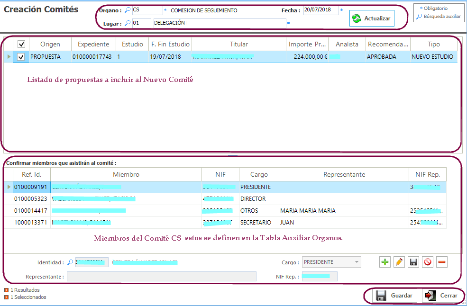Click the NIF Rep. input field
This screenshot has width=467, height=306.
(x=320, y=276)
